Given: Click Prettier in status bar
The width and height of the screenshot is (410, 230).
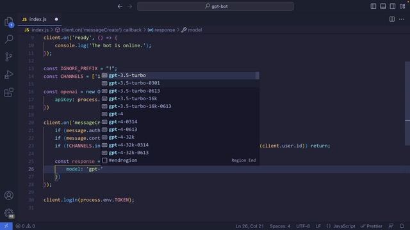Looking at the screenshot, I should click(372, 226).
